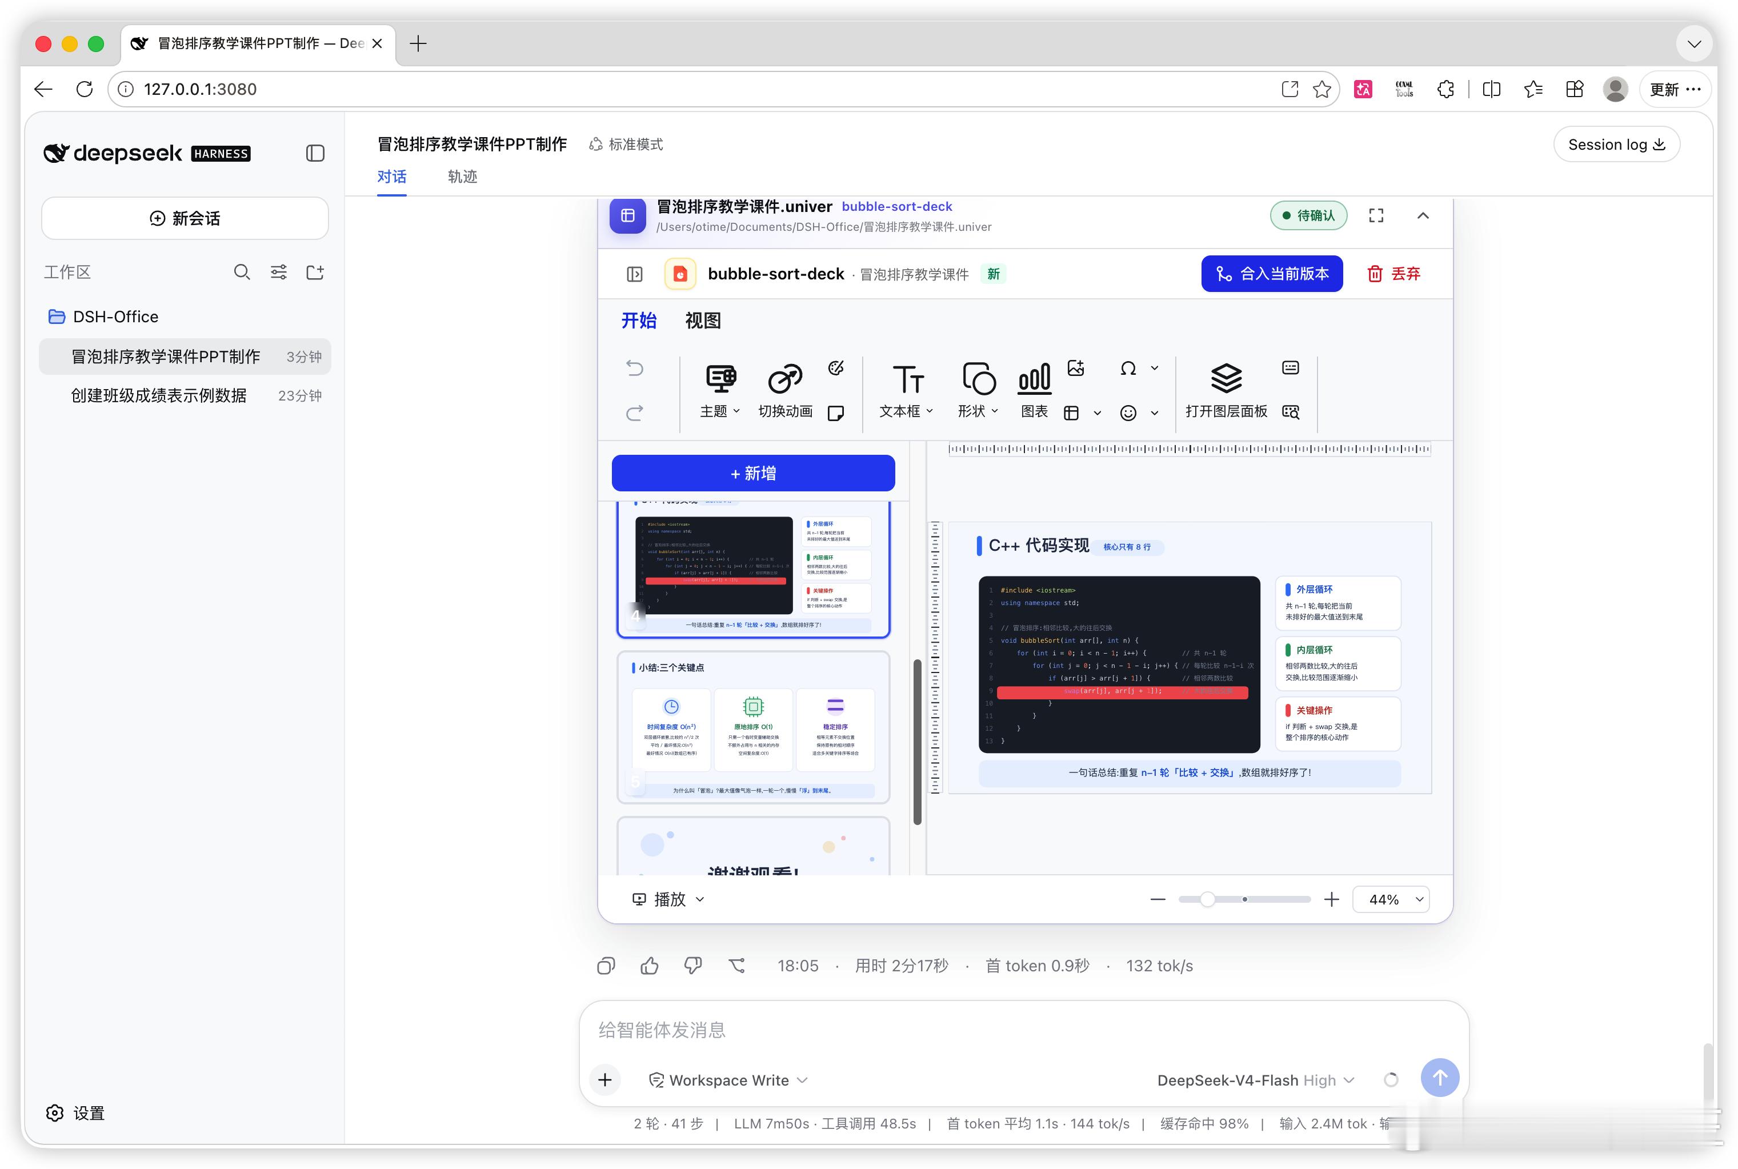This screenshot has height=1169, width=1738.
Task: Select the slide 4 C++ code thumbnail
Action: [x=753, y=570]
